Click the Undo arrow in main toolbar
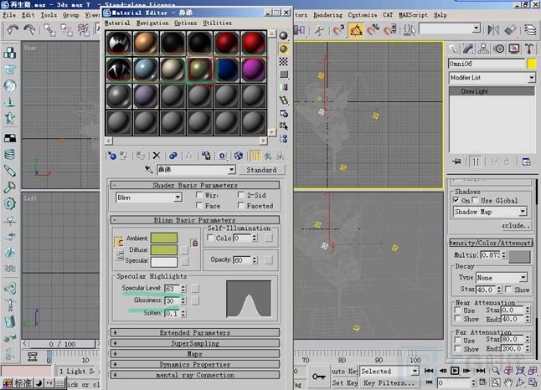 [x=13, y=29]
